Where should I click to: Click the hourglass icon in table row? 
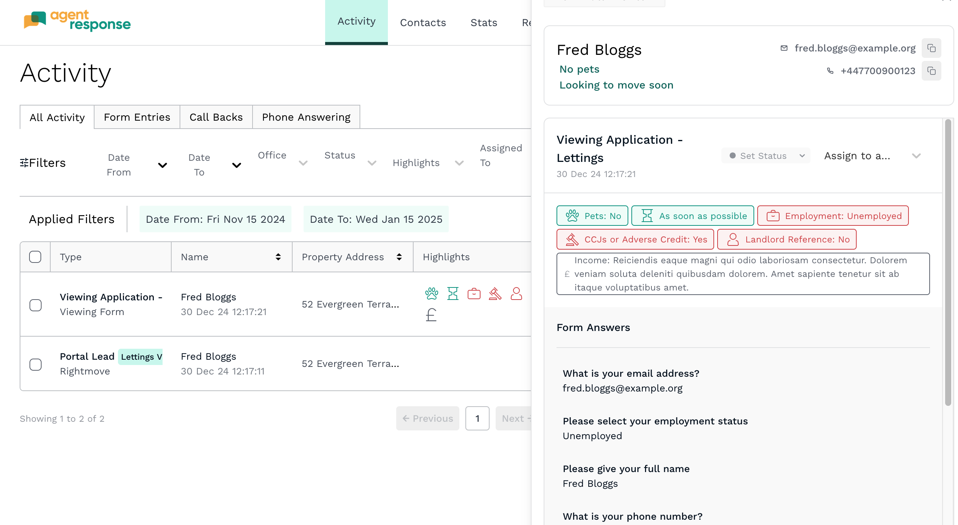tap(453, 294)
